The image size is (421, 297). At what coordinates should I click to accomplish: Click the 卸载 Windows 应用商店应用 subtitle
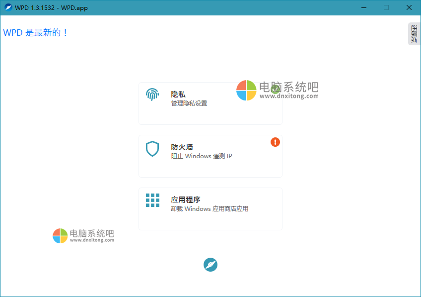tap(210, 209)
